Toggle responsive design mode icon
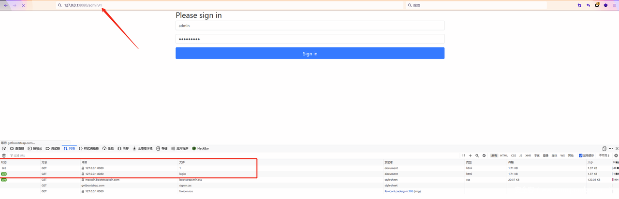The image size is (619, 199). point(604,148)
